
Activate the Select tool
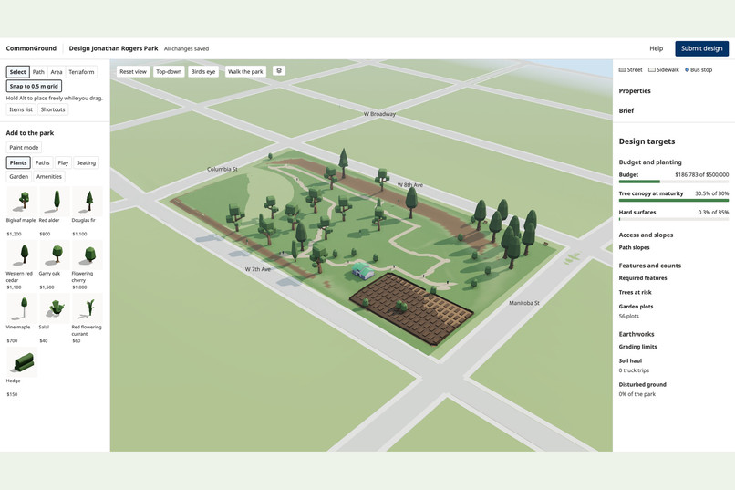click(18, 72)
